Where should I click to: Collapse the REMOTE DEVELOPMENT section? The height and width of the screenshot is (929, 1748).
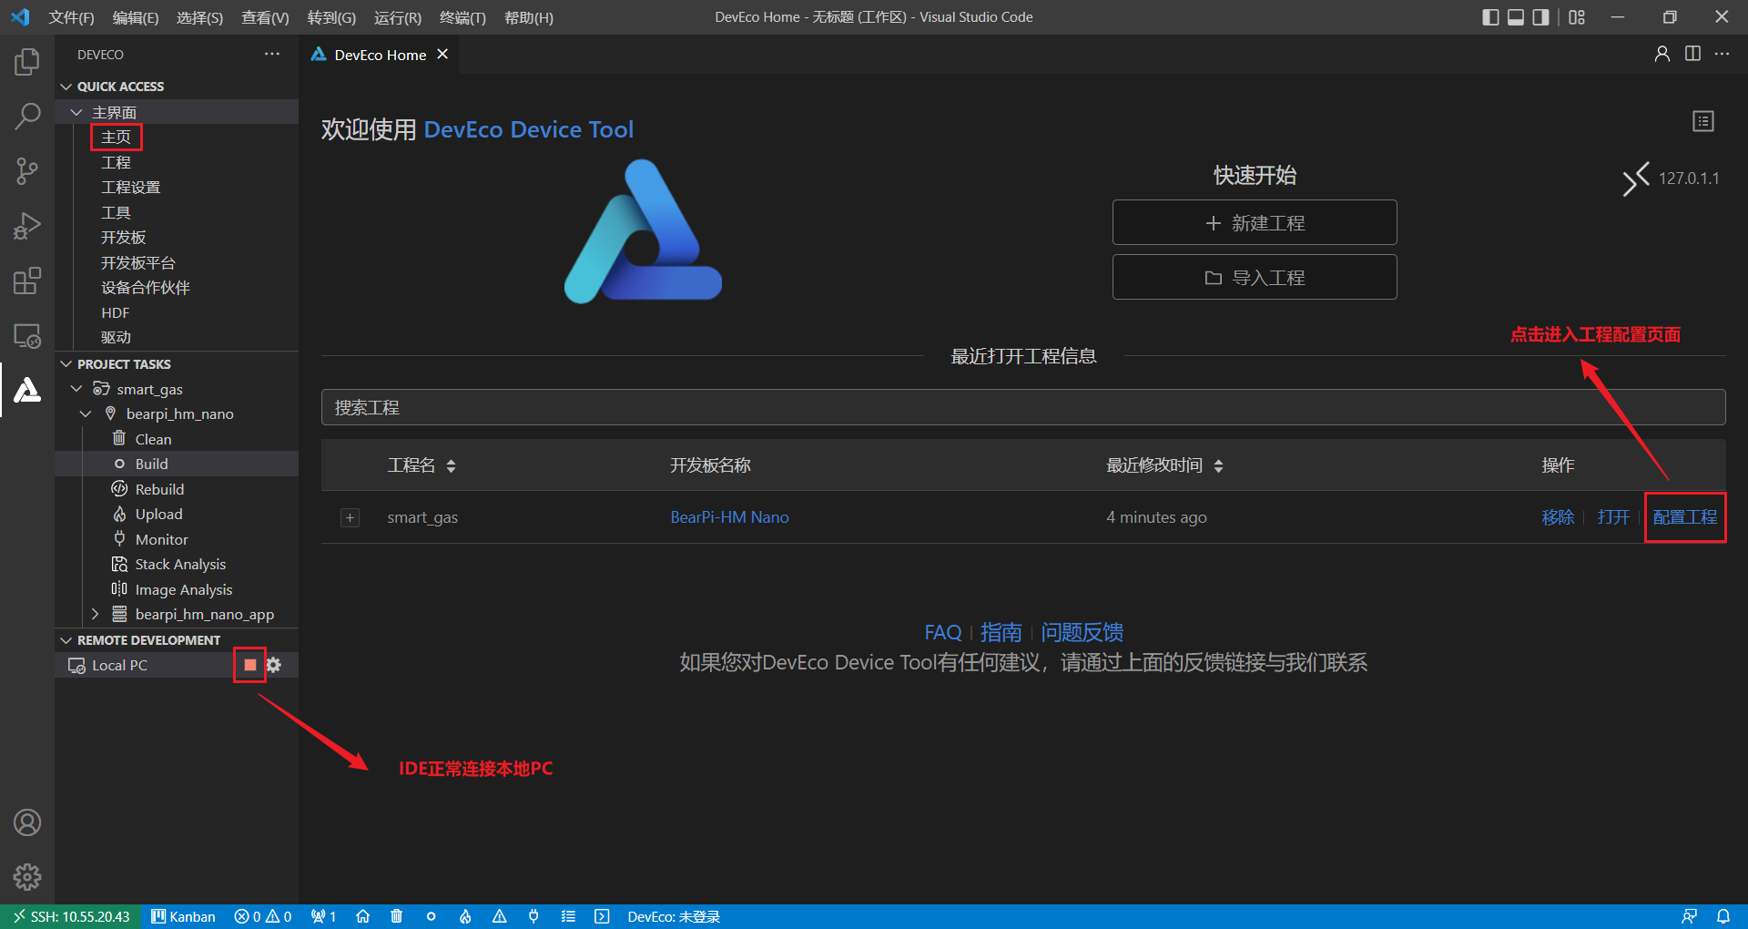[66, 640]
